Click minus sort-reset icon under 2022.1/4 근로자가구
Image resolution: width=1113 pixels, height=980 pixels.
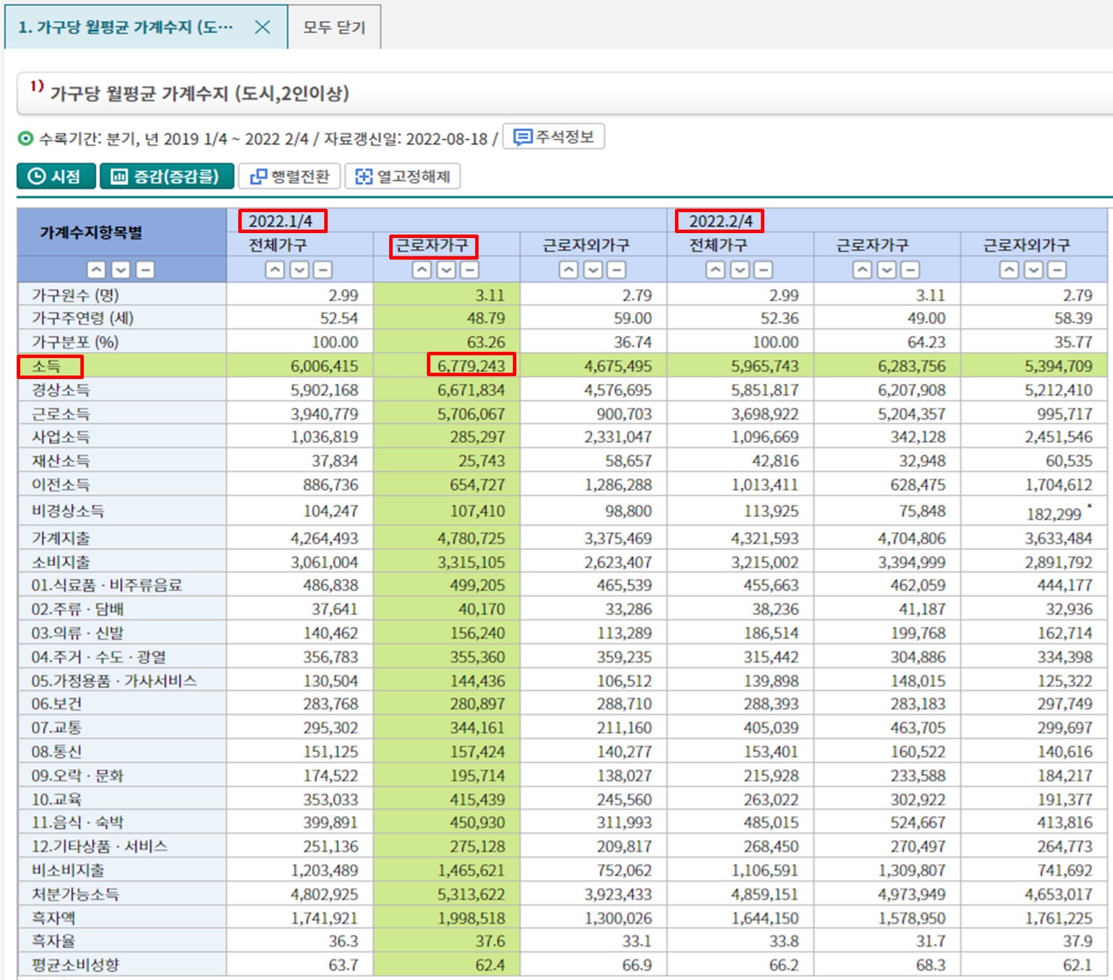[x=470, y=269]
